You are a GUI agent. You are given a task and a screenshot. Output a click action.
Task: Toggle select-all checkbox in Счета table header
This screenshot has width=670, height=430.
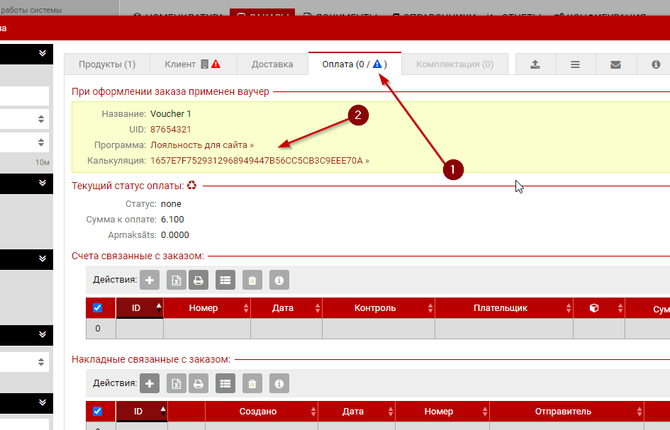[98, 308]
